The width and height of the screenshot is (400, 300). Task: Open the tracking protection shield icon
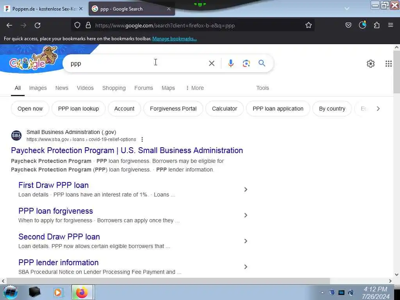click(77, 25)
